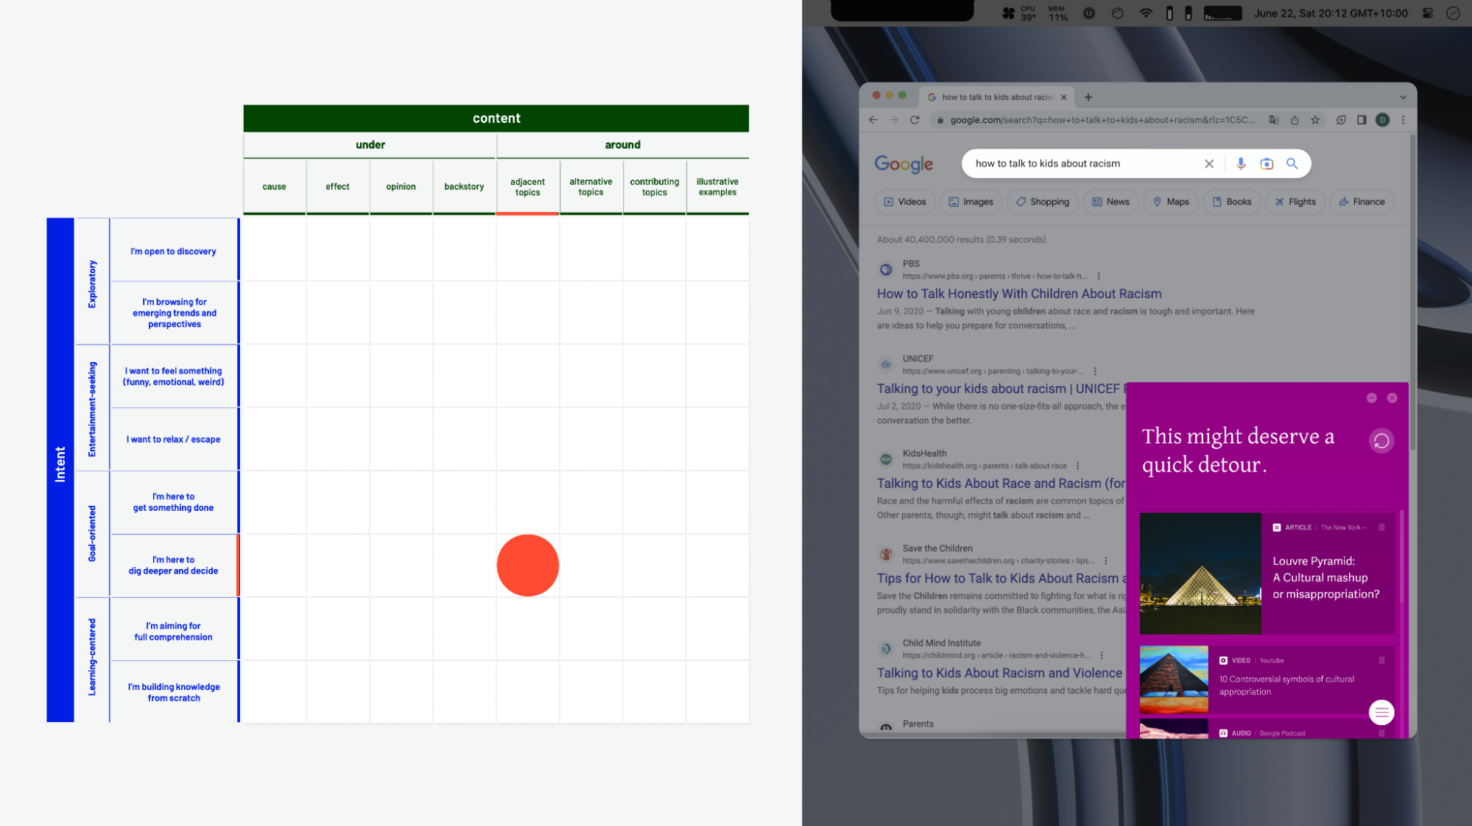Open the round menu button in detour panel
Image resolution: width=1472 pixels, height=826 pixels.
(1381, 712)
